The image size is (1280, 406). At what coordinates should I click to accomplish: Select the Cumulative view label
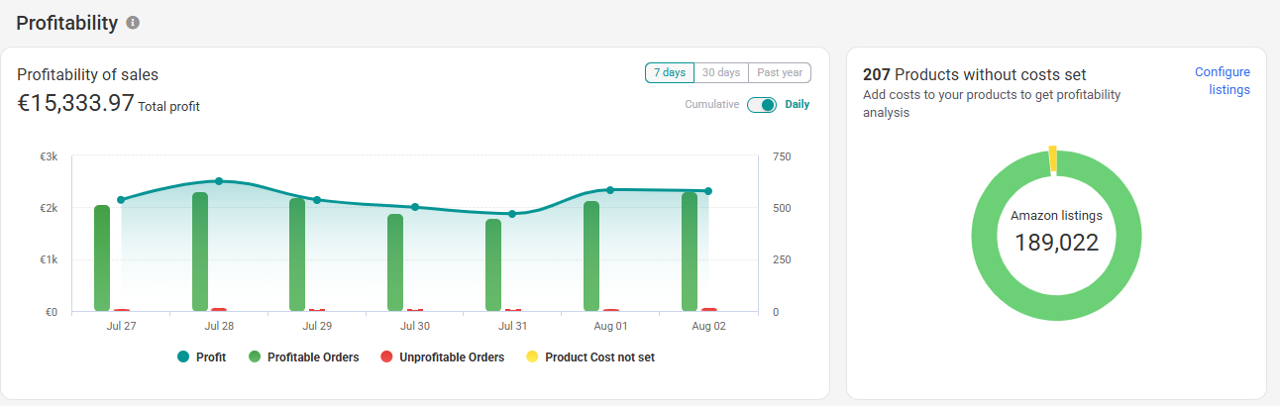[711, 105]
